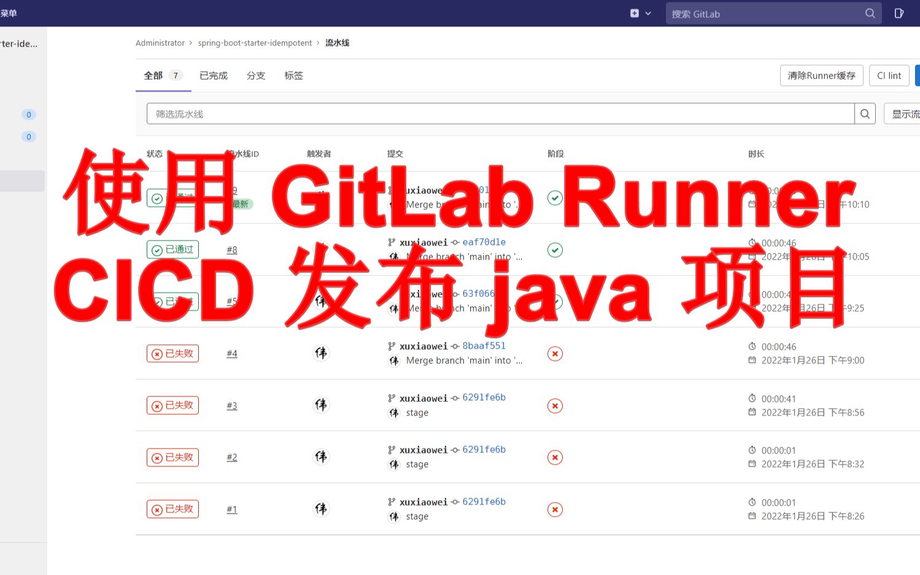Expand the dropdown arrow beside the plus icon
Viewport: 920px width, 575px height.
click(648, 14)
